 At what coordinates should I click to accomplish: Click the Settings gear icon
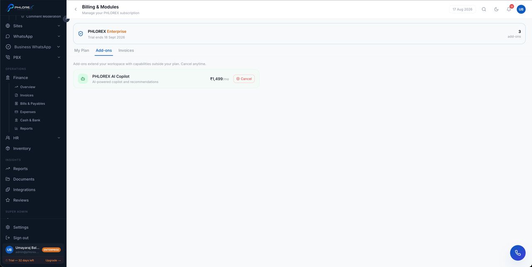point(8,227)
